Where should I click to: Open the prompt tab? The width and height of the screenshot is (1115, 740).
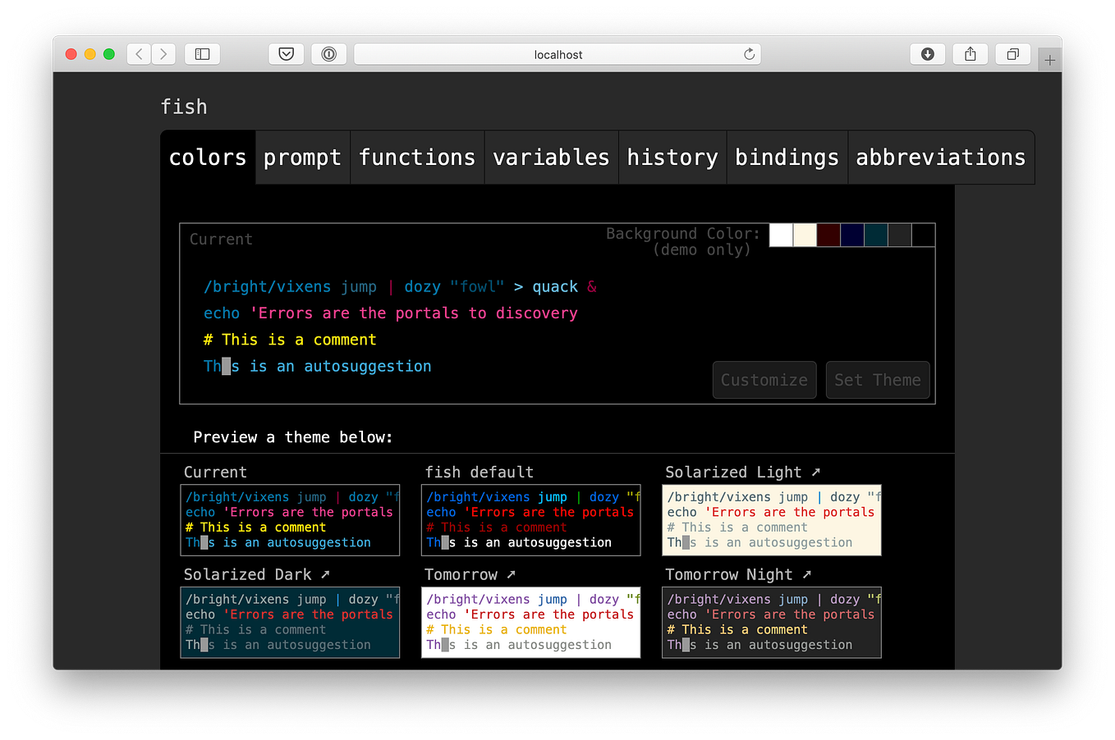302,158
